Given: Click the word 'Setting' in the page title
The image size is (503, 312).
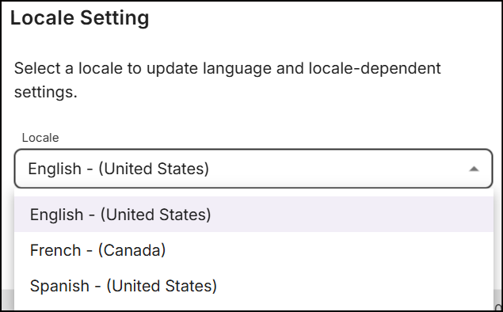Looking at the screenshot, I should click(x=115, y=17).
